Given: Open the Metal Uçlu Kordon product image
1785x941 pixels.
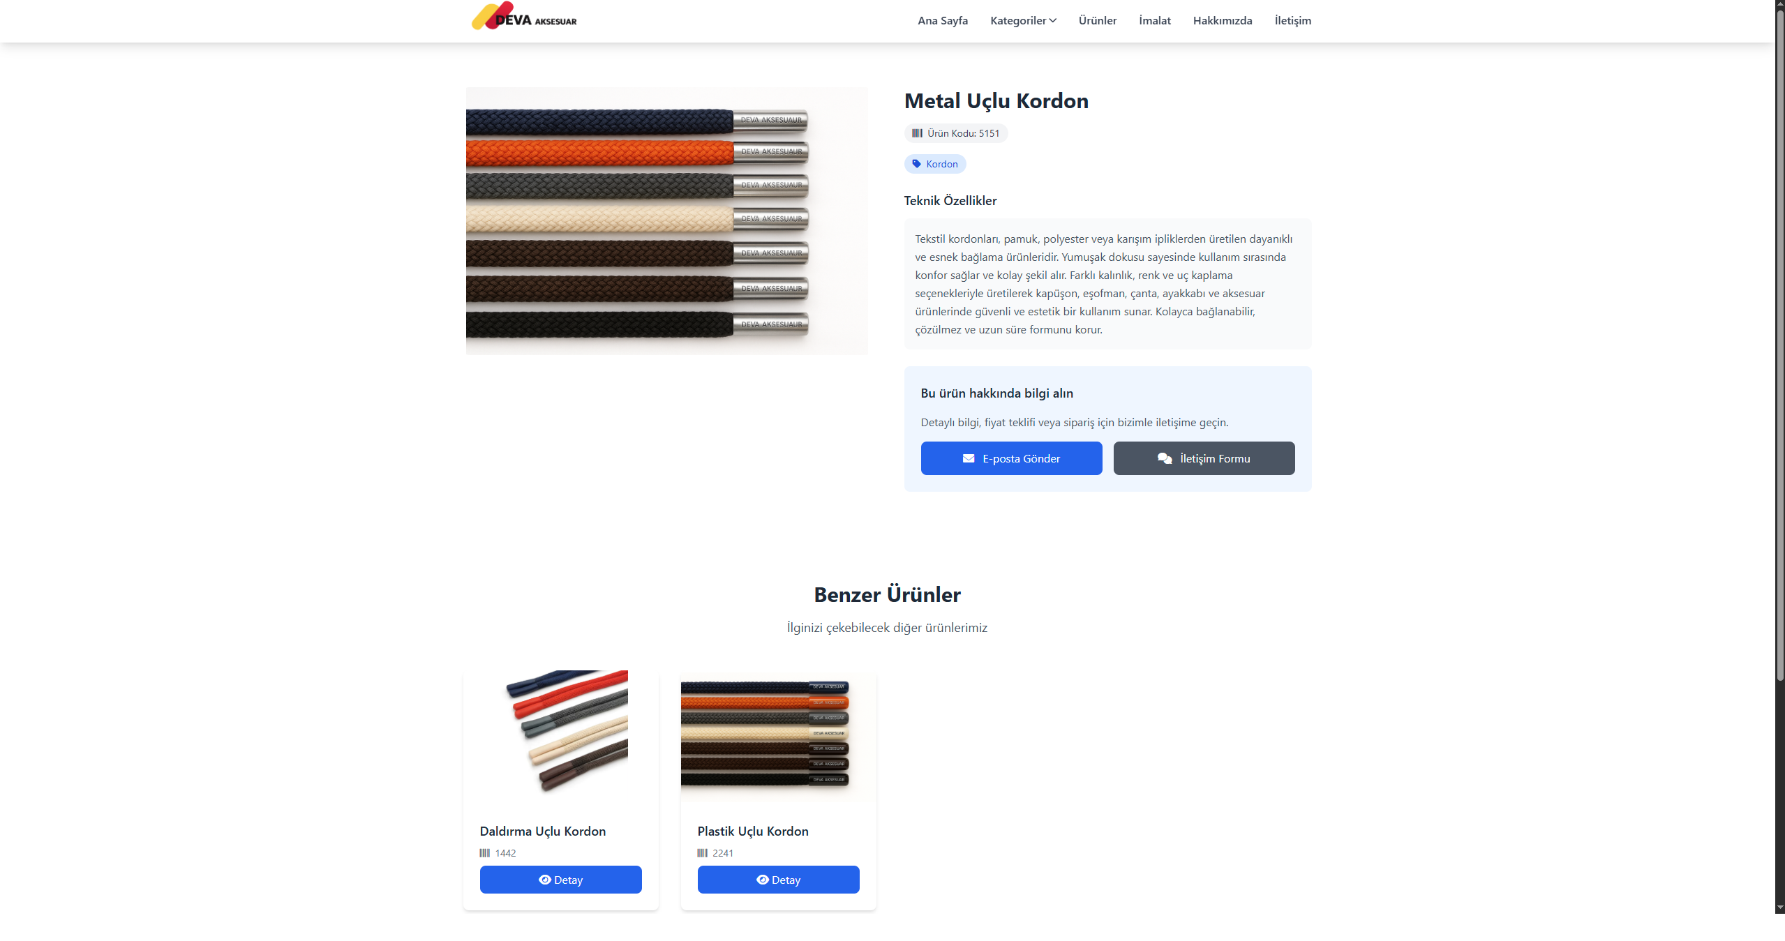Looking at the screenshot, I should pyautogui.click(x=667, y=221).
